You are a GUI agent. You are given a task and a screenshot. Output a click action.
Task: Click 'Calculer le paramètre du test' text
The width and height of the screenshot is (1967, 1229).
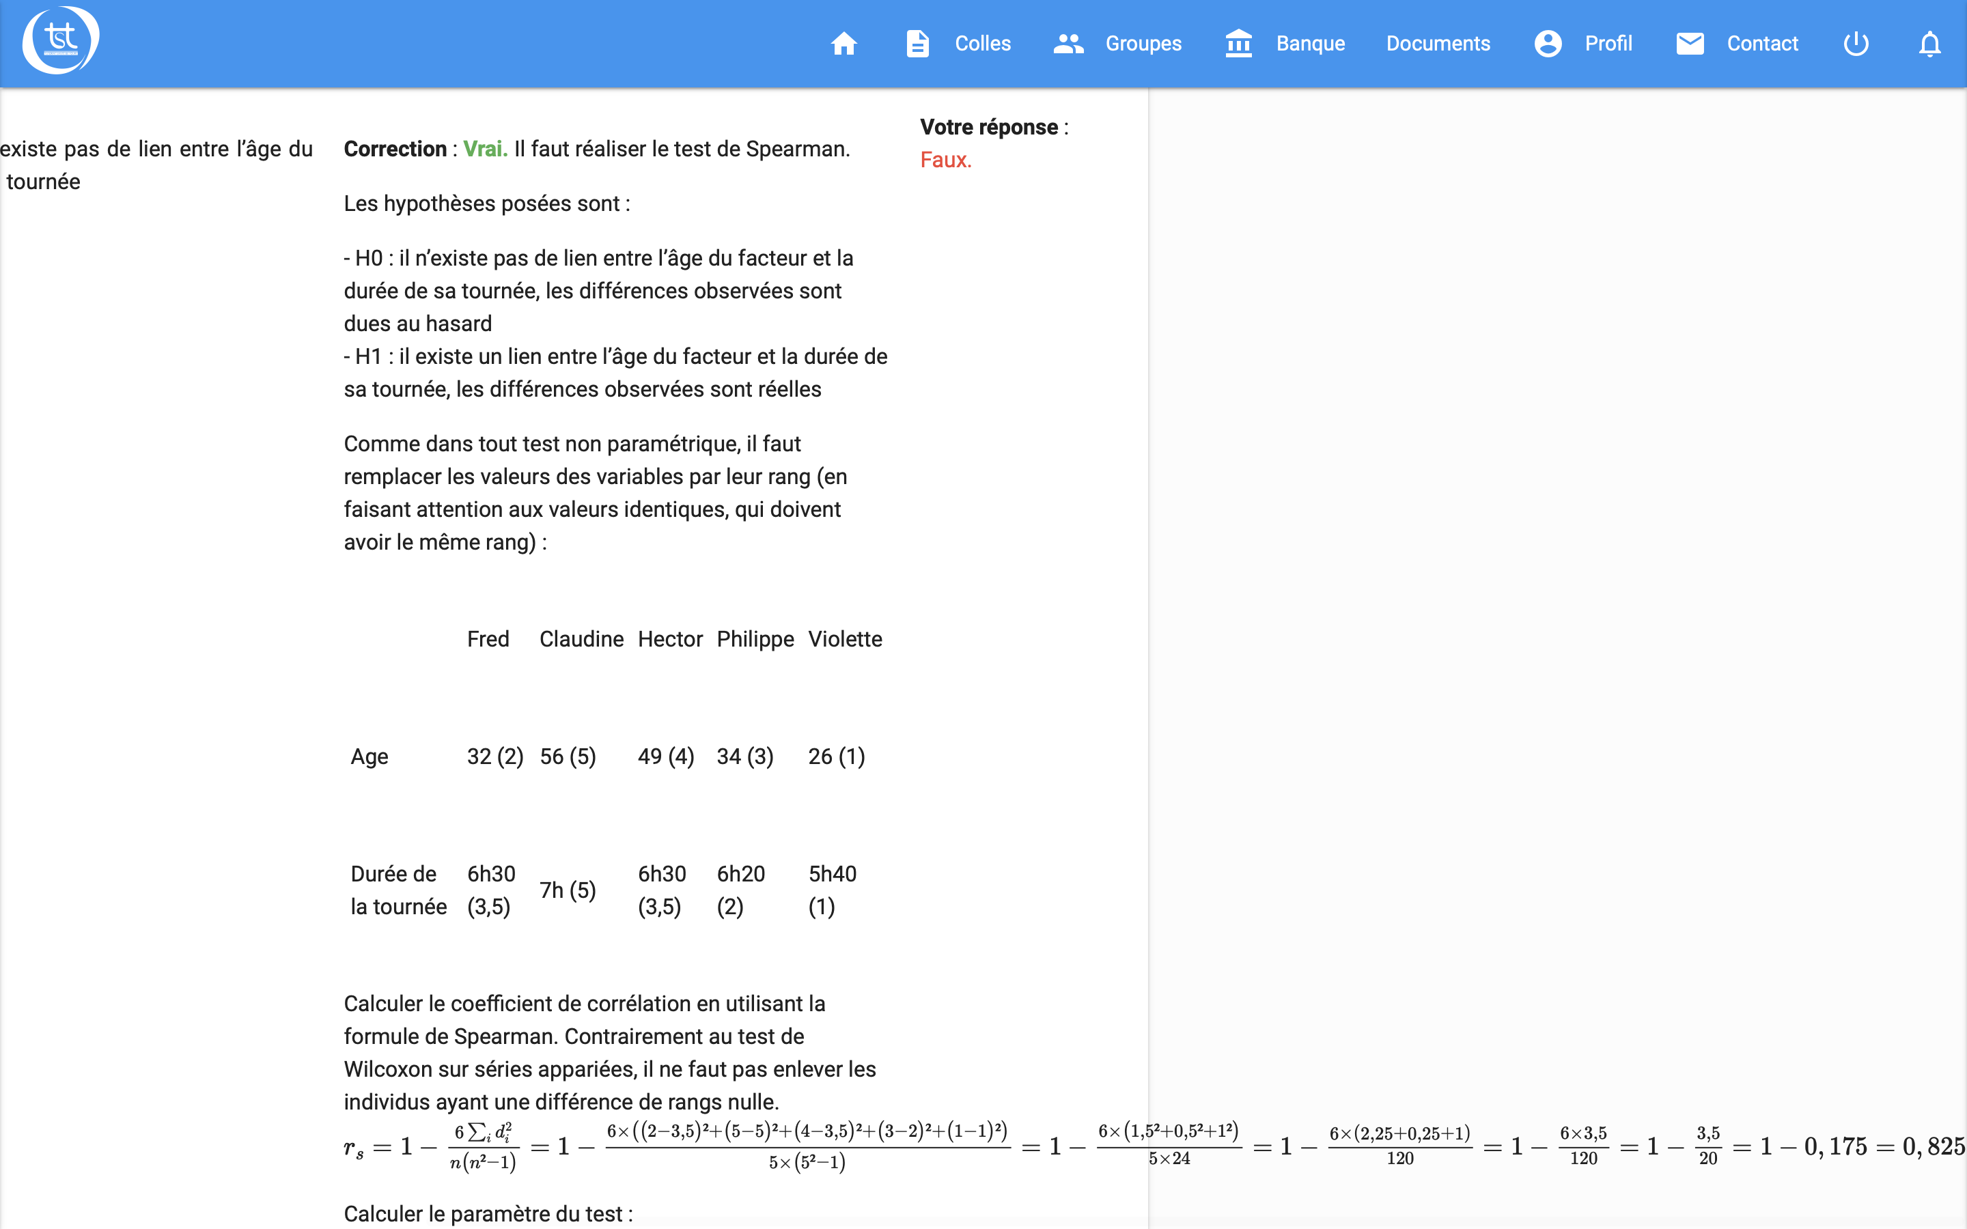[488, 1213]
